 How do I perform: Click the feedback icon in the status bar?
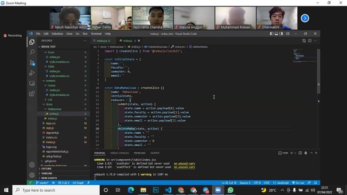pos(310,183)
